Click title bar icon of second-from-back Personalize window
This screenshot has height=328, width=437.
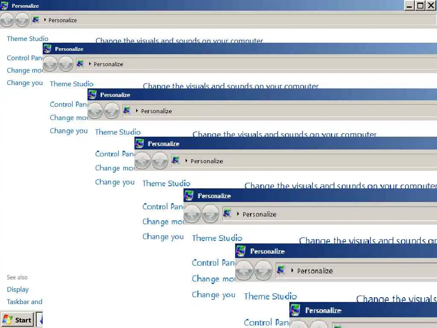point(47,49)
